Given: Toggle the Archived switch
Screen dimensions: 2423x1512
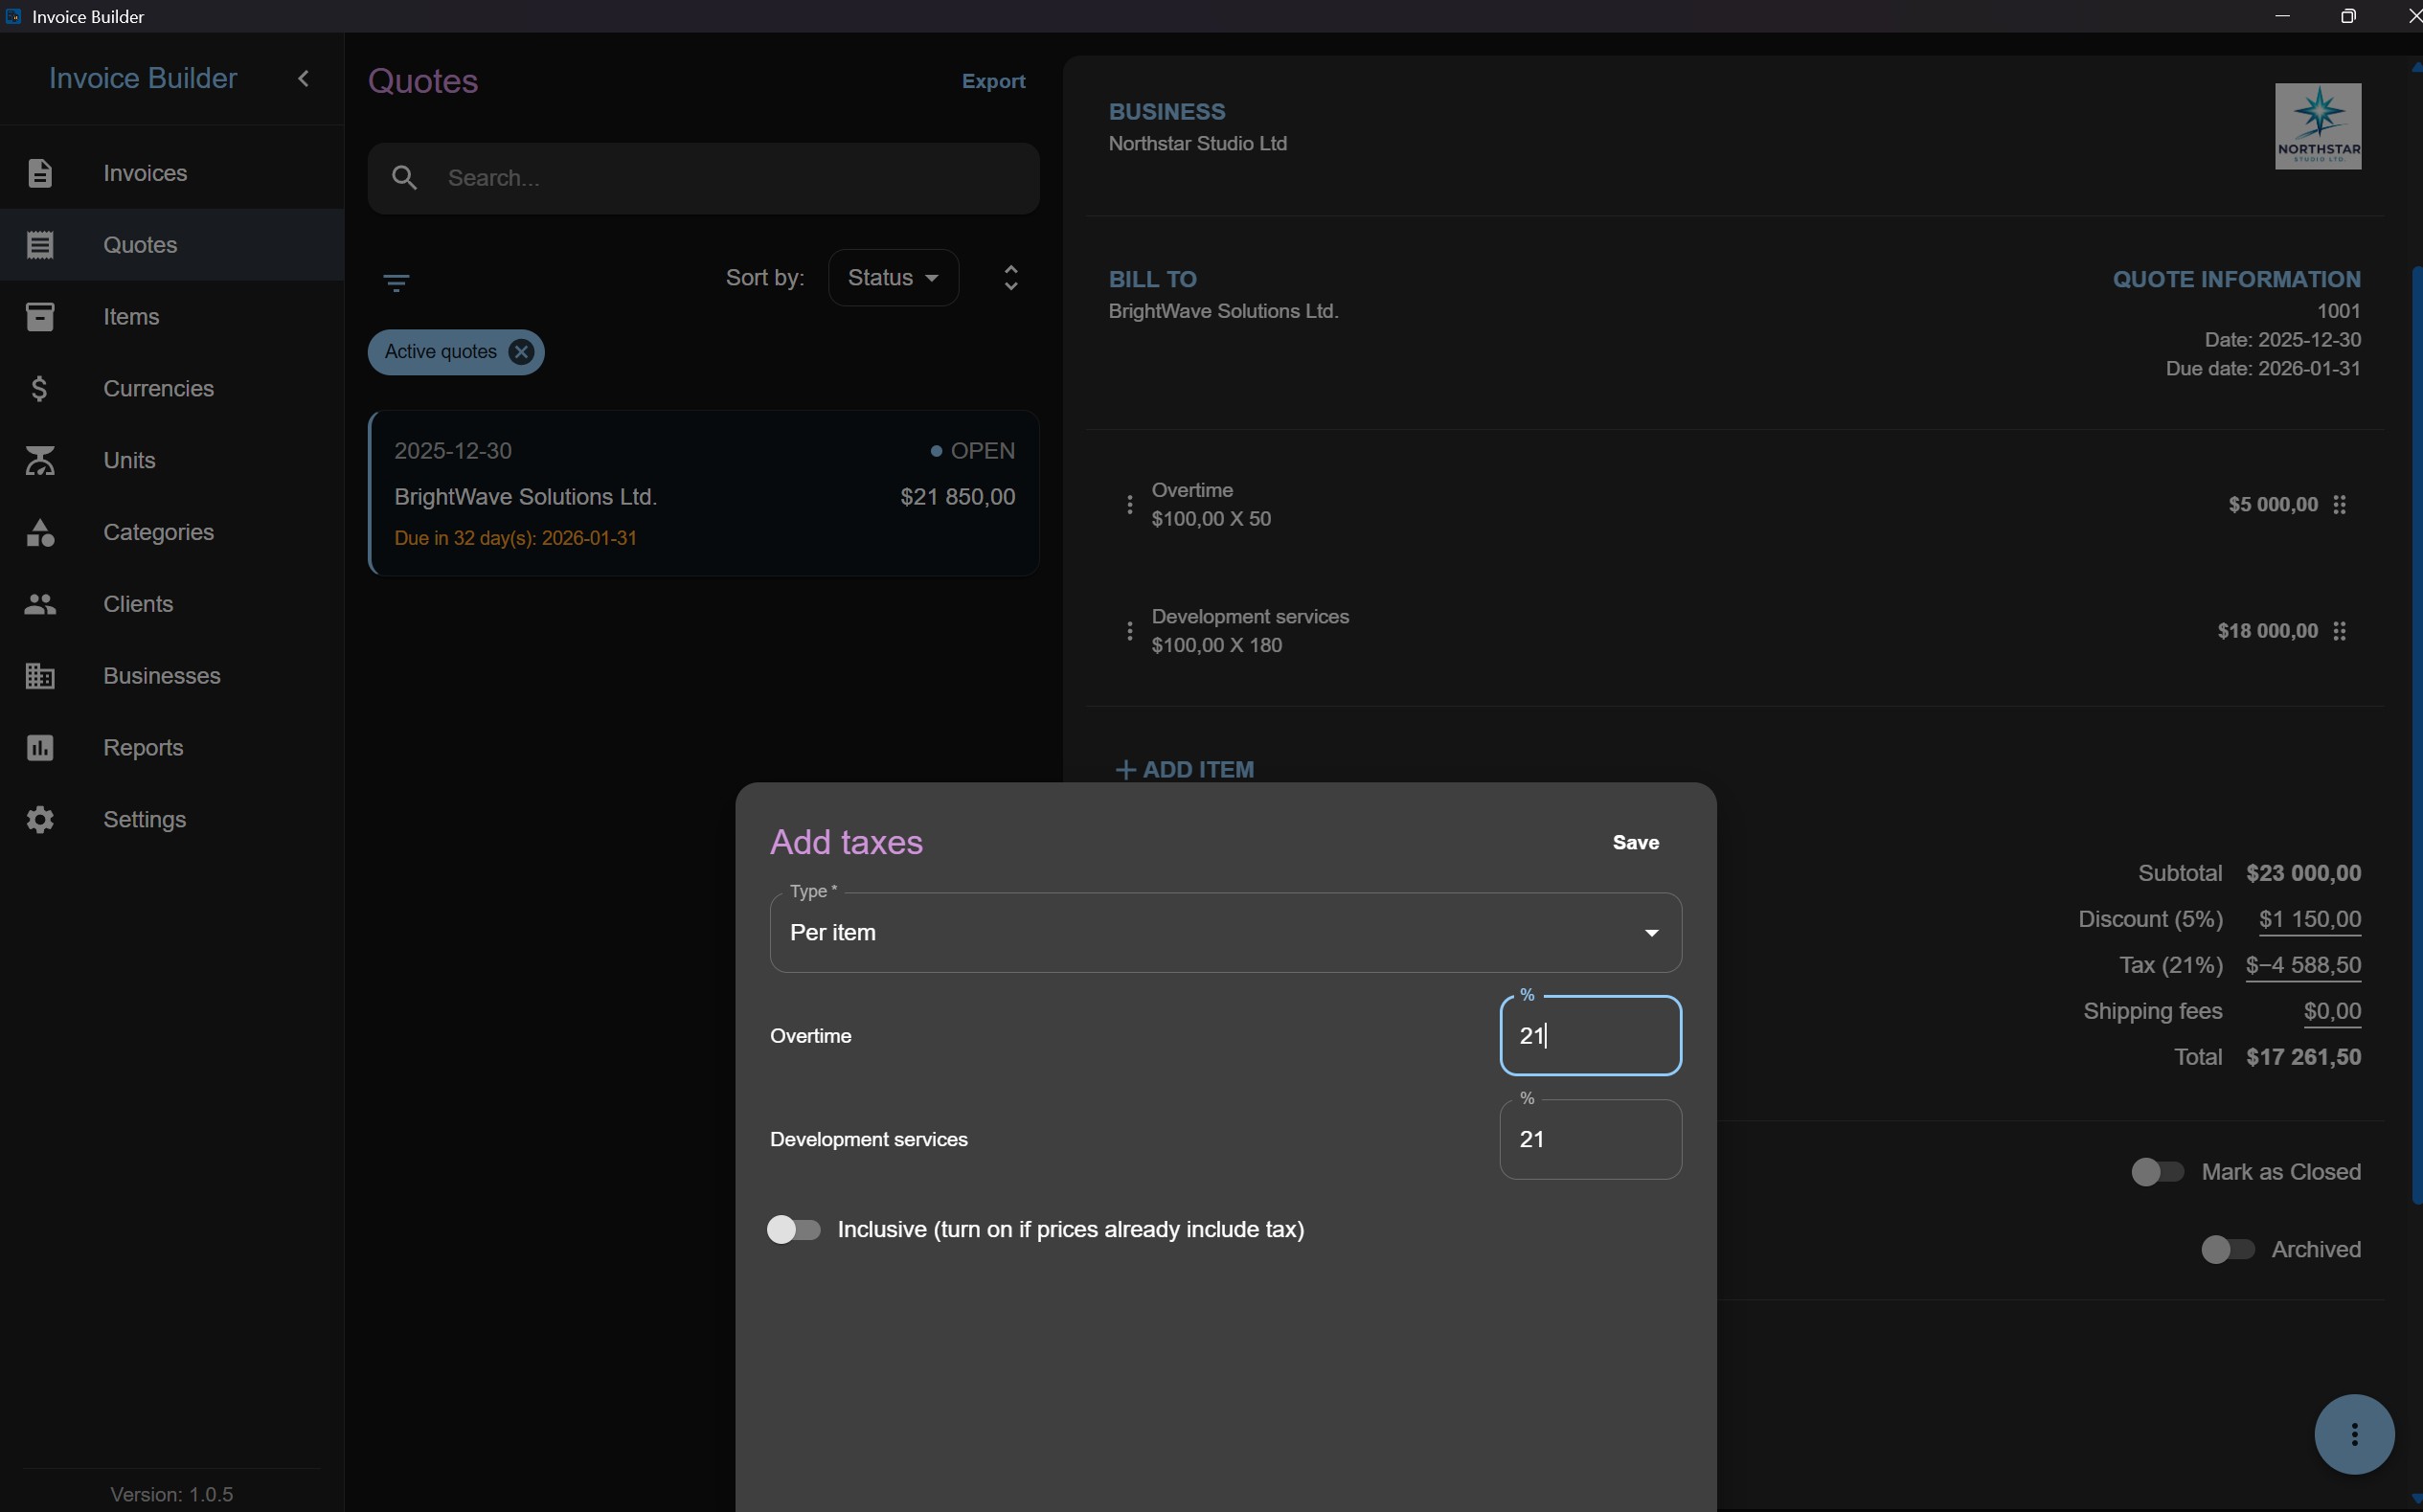Looking at the screenshot, I should point(2227,1250).
